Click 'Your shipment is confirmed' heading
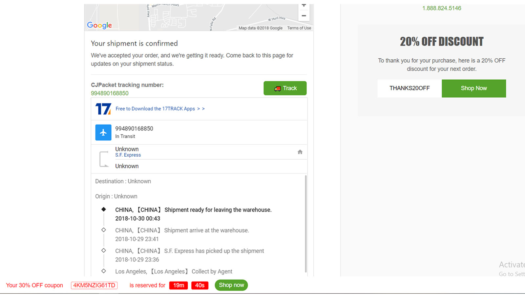 point(134,43)
